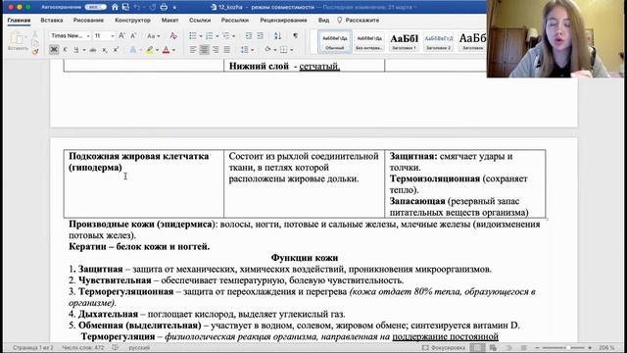
Task: Show paragraph marks with ¶ icon
Action: [295, 36]
